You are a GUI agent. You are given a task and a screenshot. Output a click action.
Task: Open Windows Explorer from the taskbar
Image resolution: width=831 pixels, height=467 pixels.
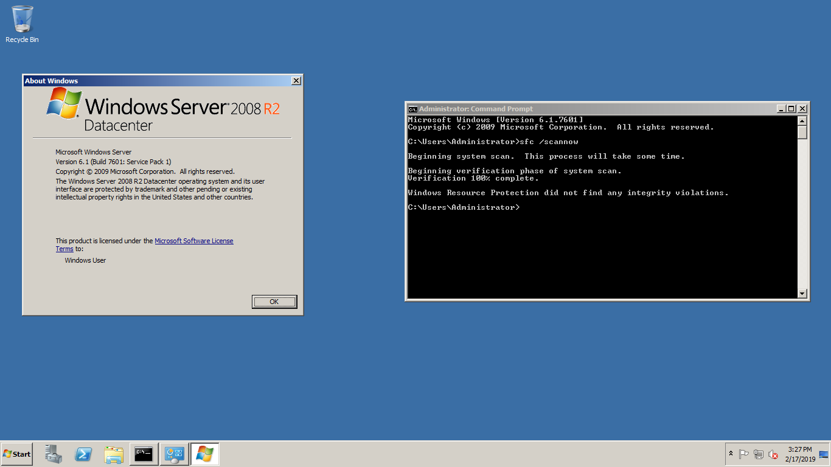coord(114,454)
